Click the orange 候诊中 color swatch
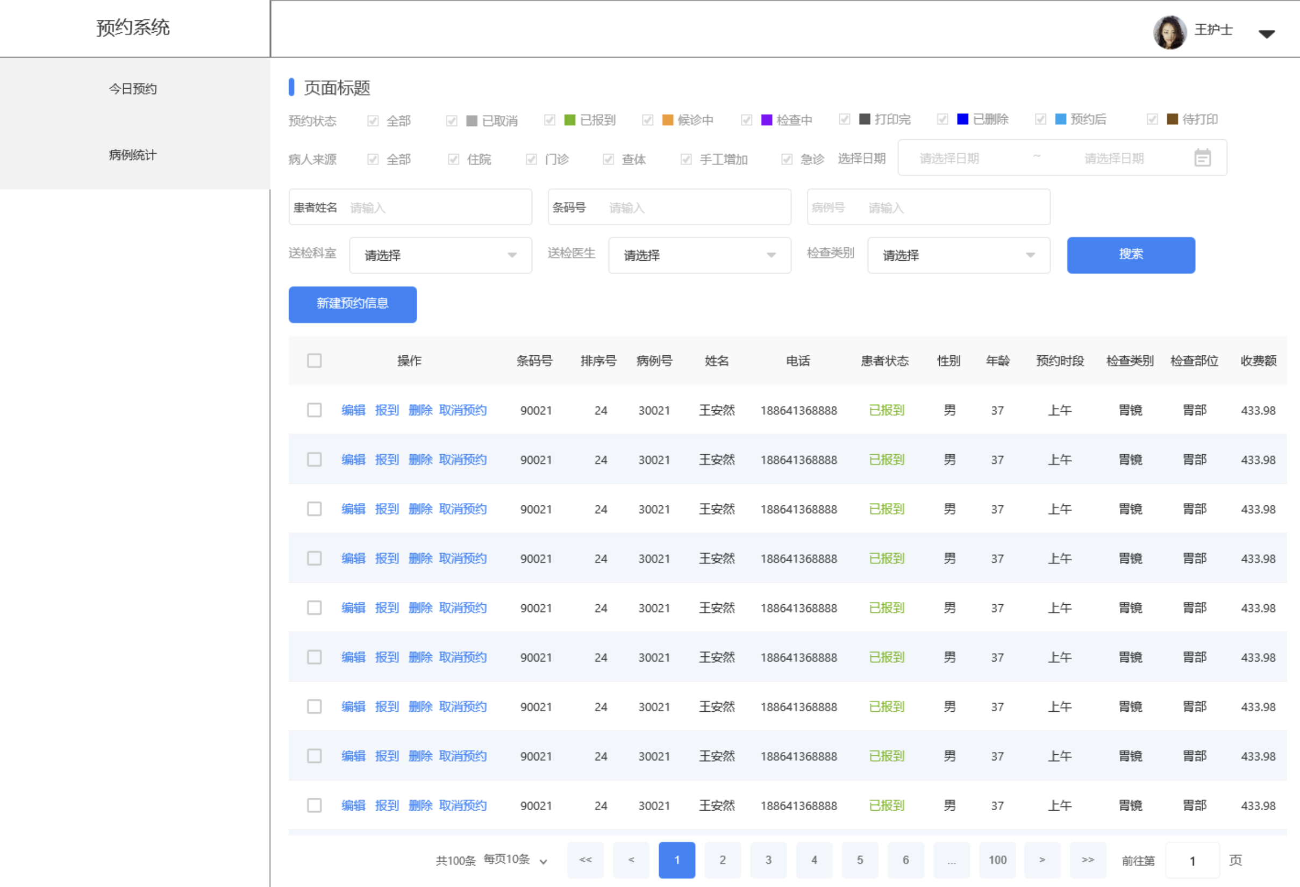Screen dimensions: 1300x887 pyautogui.click(x=667, y=120)
